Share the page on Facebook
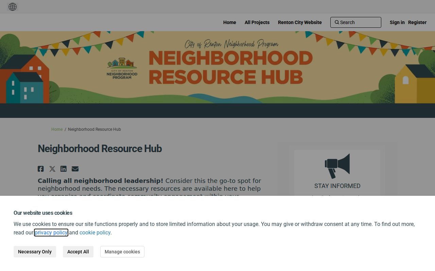 (41, 169)
